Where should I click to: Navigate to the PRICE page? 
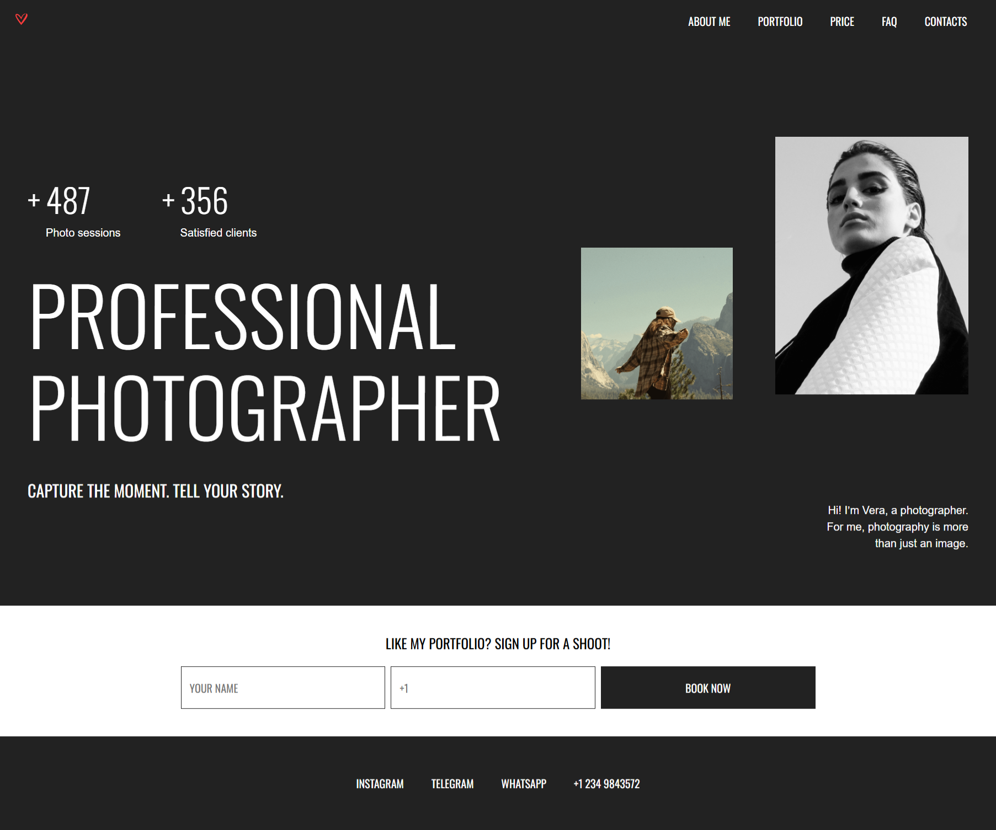click(842, 22)
